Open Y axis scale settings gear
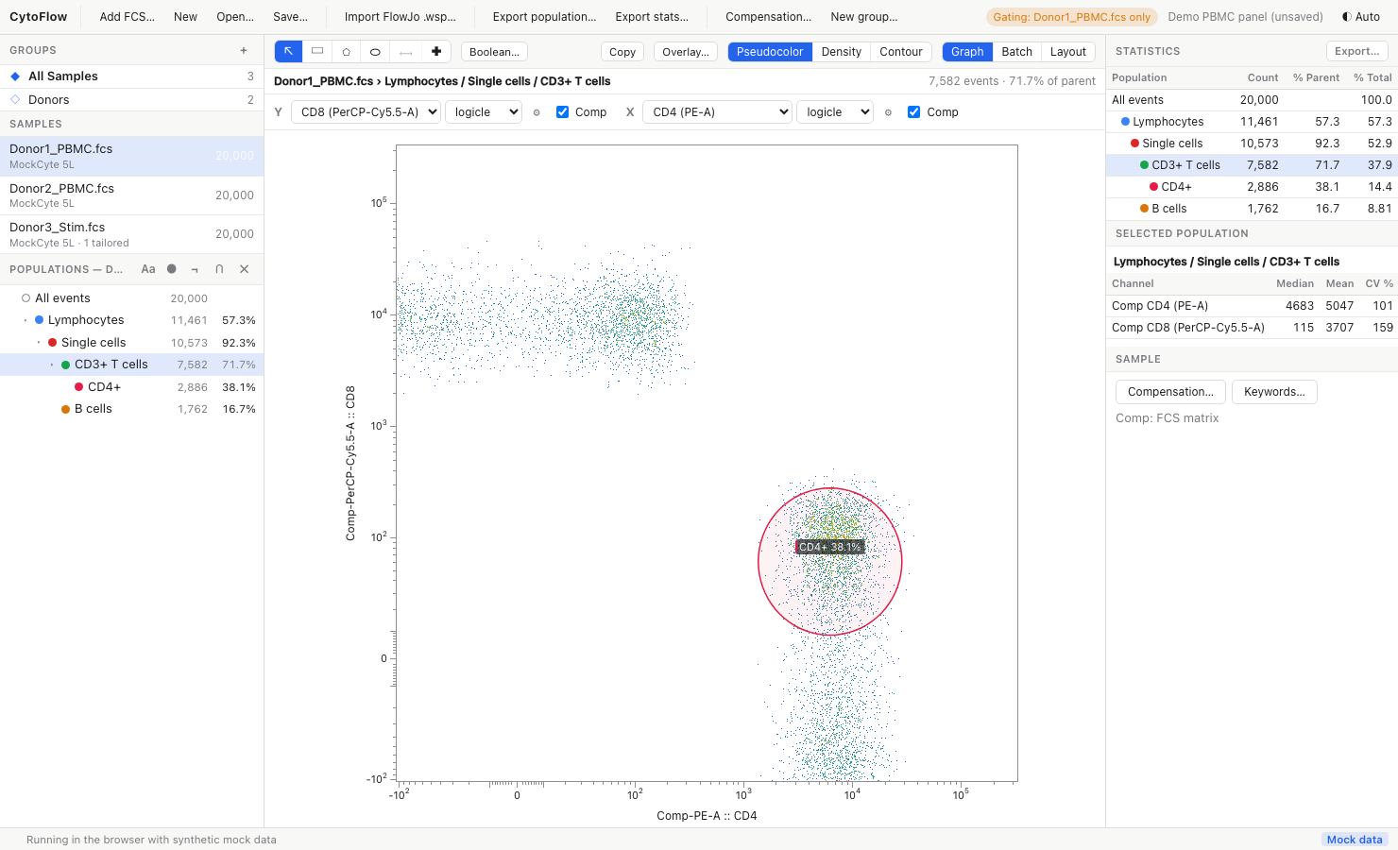Viewport: 1398px width, 850px height. [x=537, y=112]
